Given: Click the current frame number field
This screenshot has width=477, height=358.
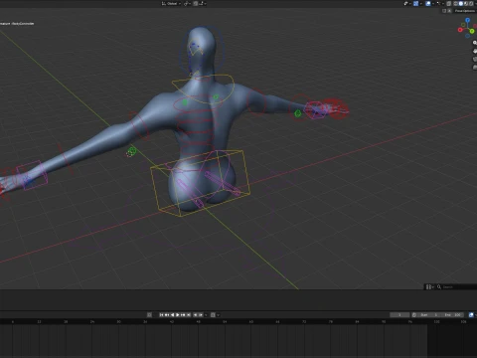Looking at the screenshot, I should click(x=399, y=315).
